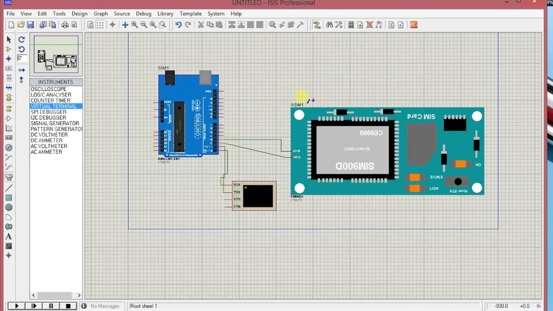Screen dimensions: 553x311
Task: Open the property assignment tool
Action: coord(338,25)
